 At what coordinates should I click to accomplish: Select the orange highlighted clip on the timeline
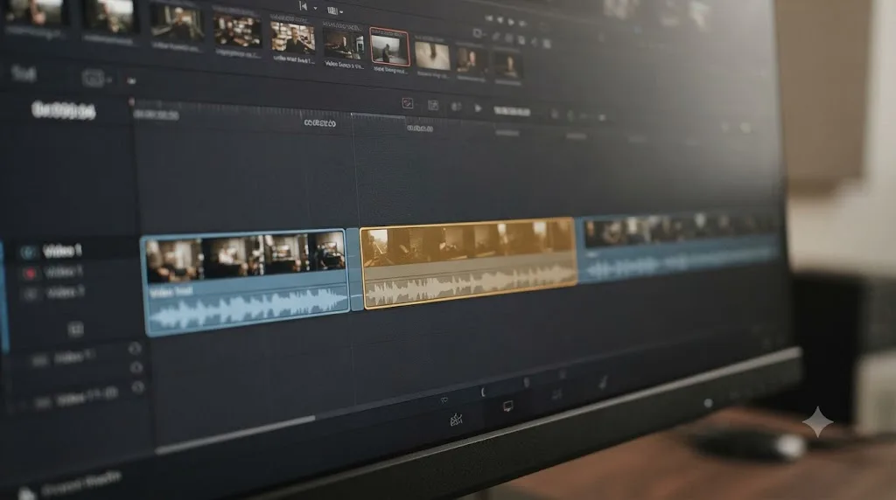click(x=469, y=262)
